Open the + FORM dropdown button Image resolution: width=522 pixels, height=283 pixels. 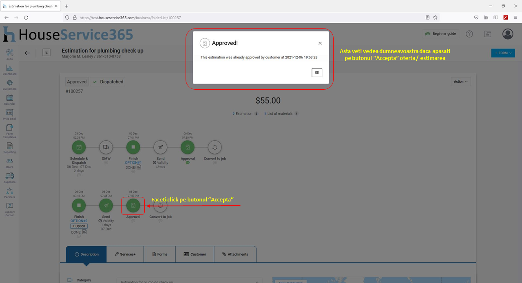(x=503, y=53)
